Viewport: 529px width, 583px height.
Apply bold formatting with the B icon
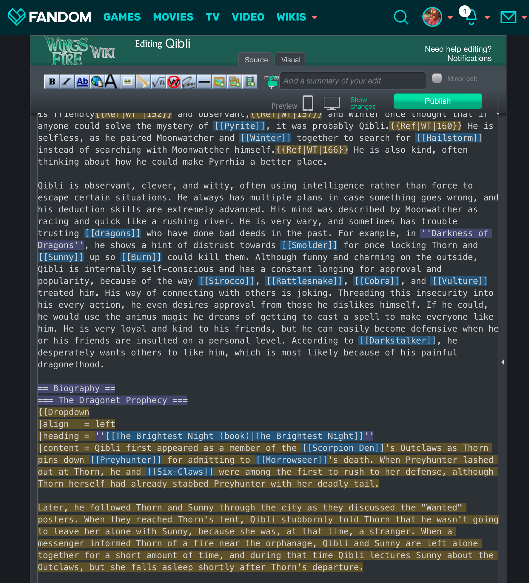[52, 81]
